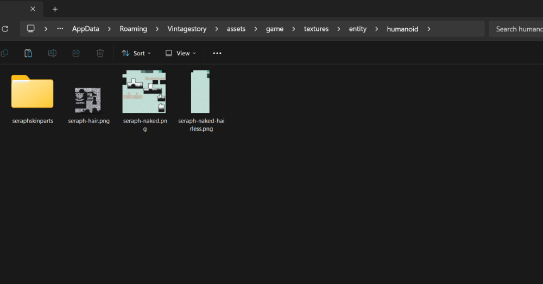Expand chevron after entity
The height and width of the screenshot is (284, 543).
377,29
